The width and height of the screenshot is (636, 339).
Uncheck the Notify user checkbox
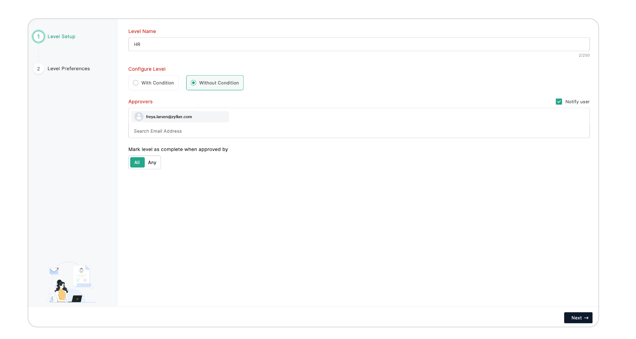[x=559, y=102]
